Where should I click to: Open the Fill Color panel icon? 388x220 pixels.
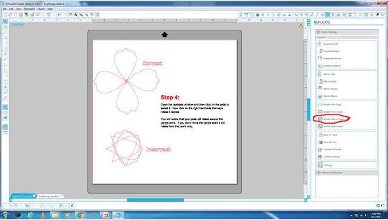[258, 15]
